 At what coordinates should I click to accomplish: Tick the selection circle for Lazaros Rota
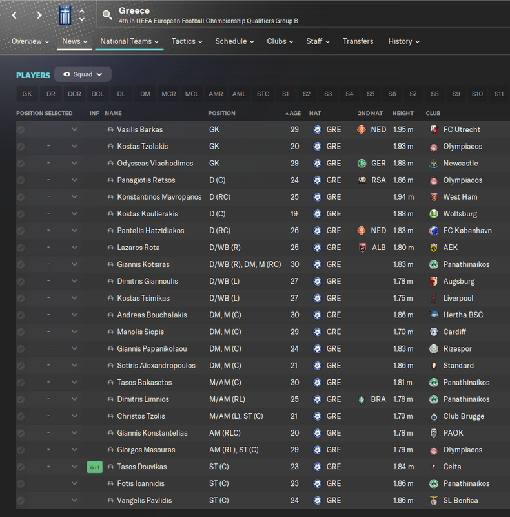pos(21,248)
